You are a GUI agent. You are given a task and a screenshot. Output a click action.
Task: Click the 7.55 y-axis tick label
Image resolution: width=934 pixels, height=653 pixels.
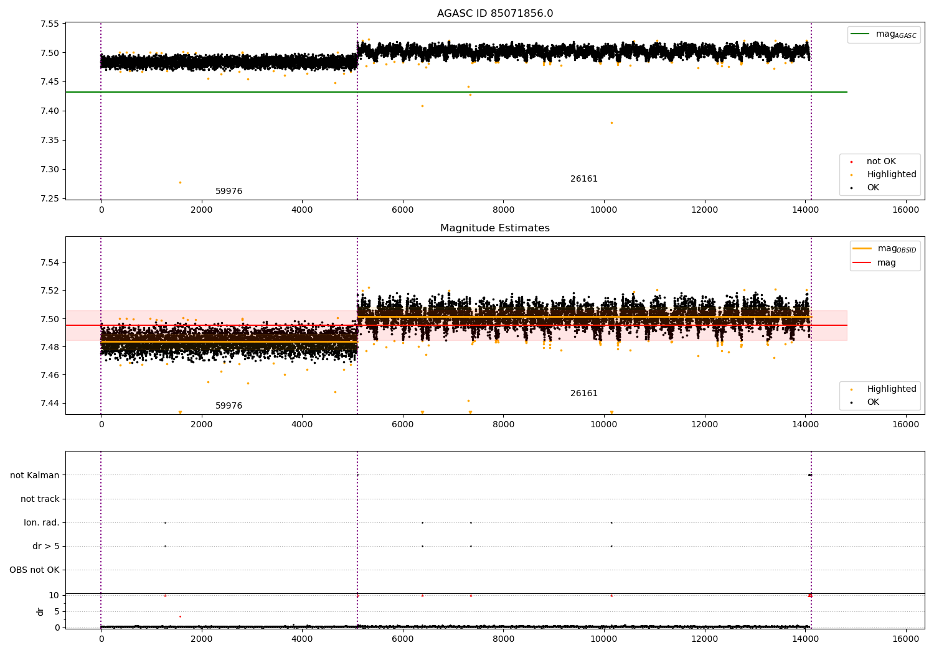(x=50, y=24)
